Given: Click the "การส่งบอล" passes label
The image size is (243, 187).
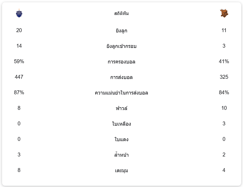Looking at the screenshot, I should point(121,77).
